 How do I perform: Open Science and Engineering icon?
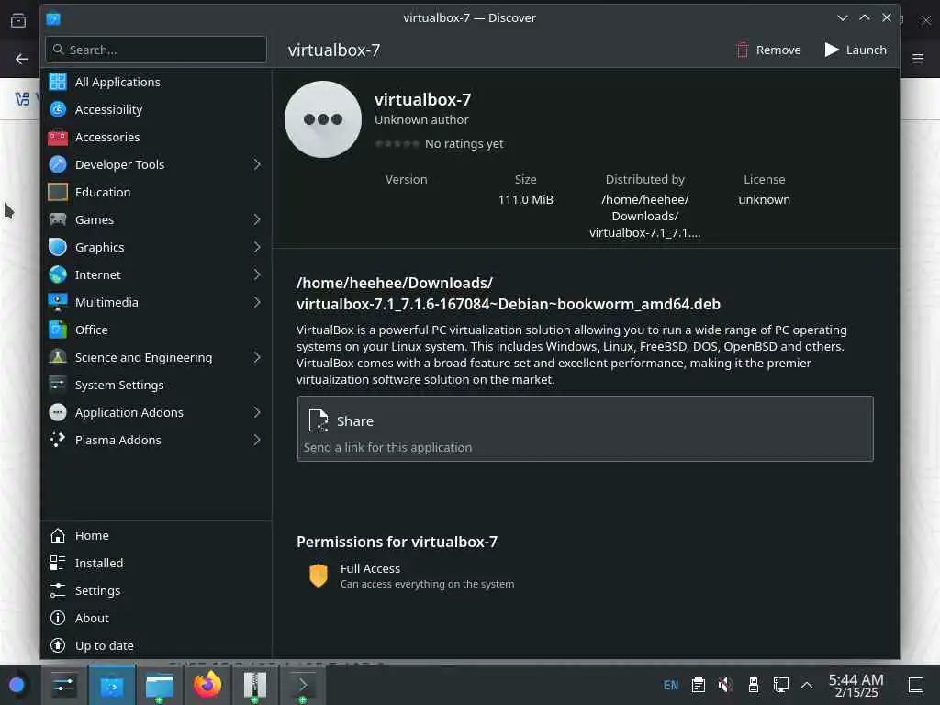[58, 357]
